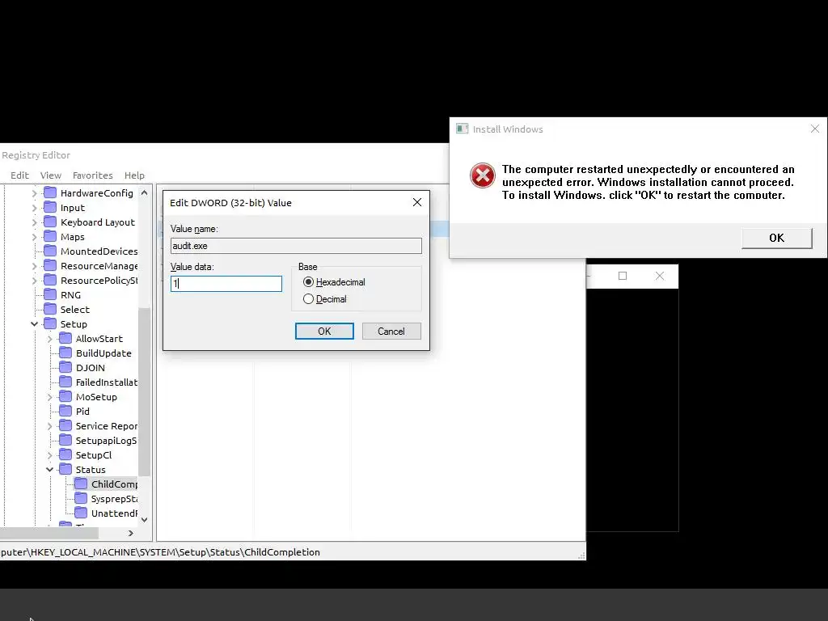This screenshot has height=621, width=828.
Task: Click OK in the Install Windows error dialog
Action: click(x=776, y=238)
